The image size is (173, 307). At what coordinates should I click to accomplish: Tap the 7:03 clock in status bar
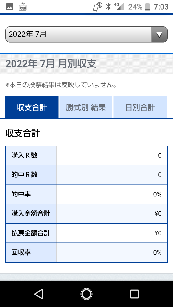click(161, 7)
